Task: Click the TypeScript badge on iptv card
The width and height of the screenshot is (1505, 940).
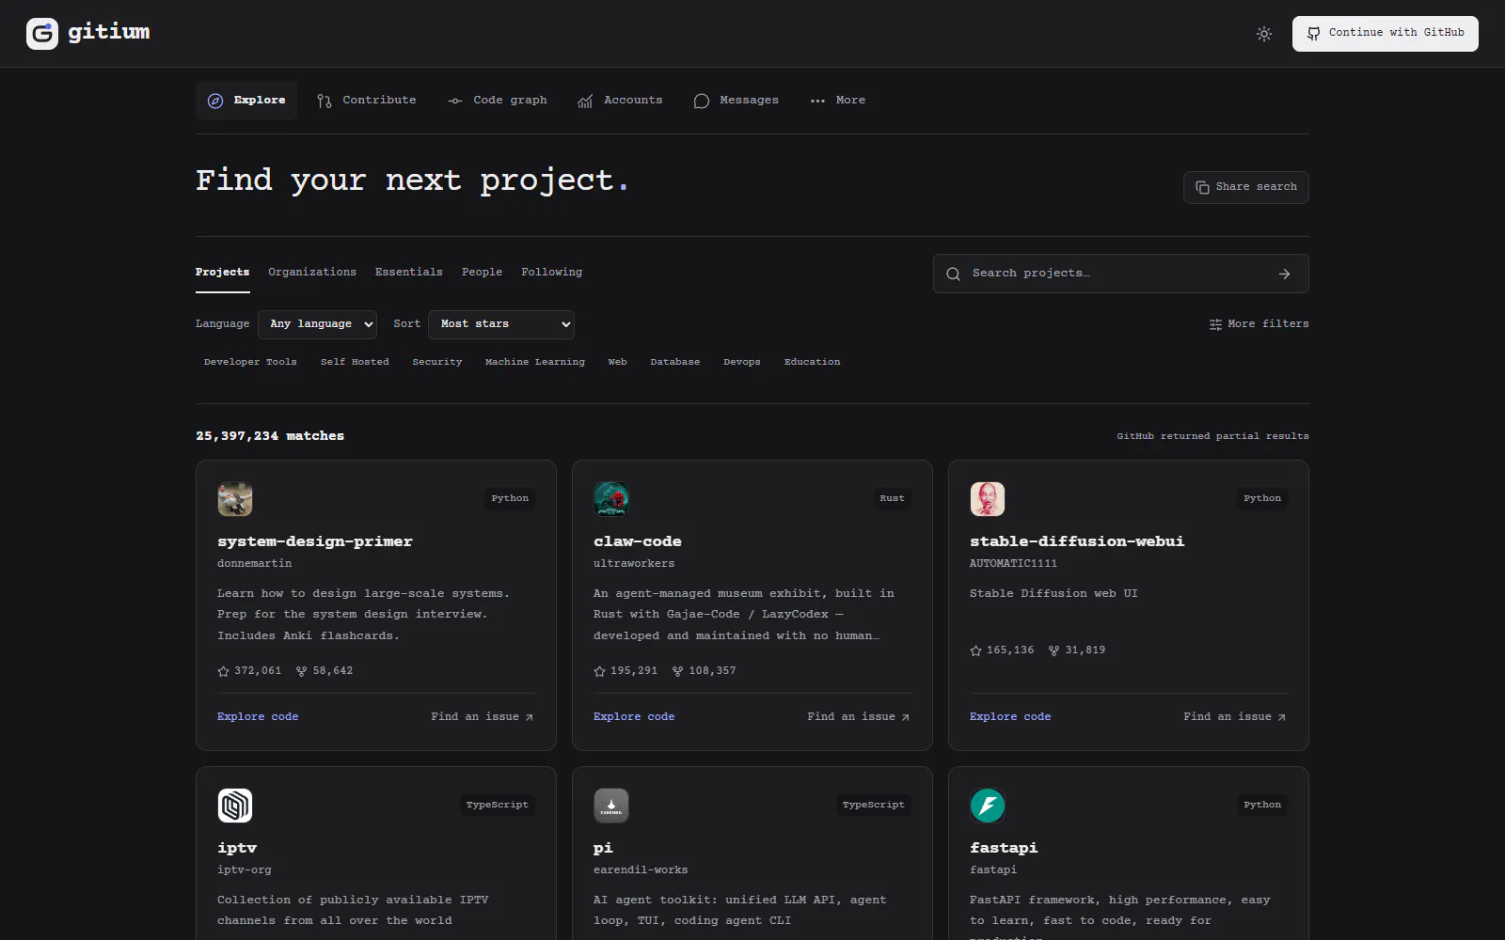Action: click(x=498, y=806)
